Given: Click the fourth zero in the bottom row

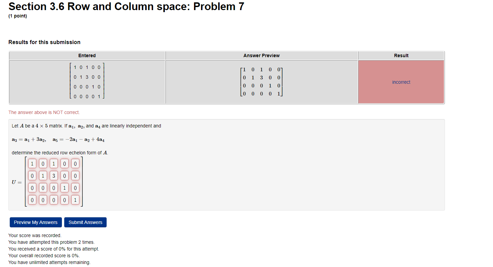Looking at the screenshot, I should [64, 200].
